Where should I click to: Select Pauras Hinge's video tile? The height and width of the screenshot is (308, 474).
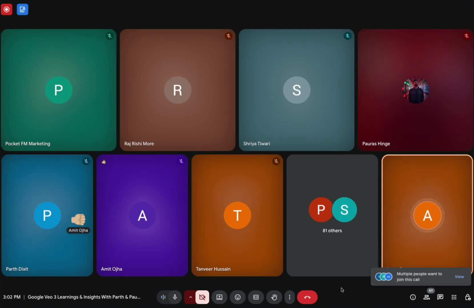pos(415,90)
